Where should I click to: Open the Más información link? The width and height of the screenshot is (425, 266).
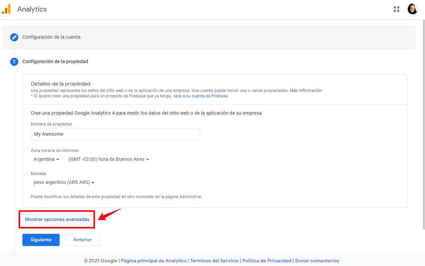pyautogui.click(x=306, y=91)
